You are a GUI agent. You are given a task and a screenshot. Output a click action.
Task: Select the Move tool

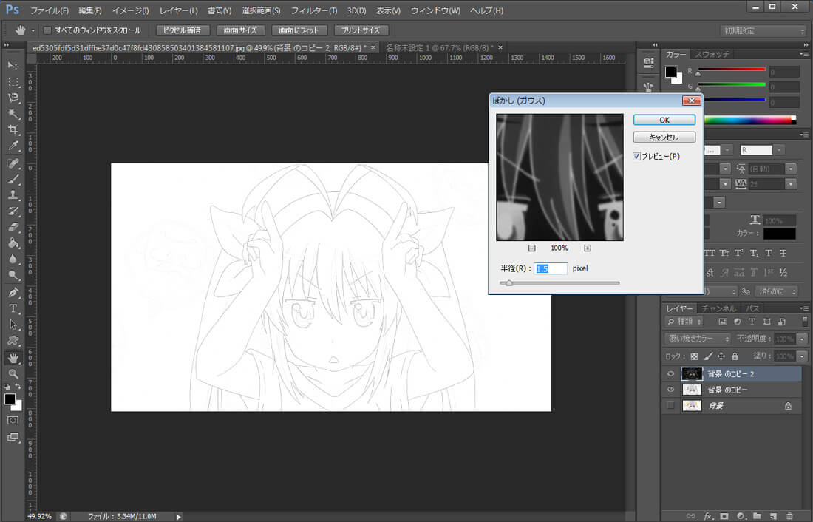pos(13,65)
